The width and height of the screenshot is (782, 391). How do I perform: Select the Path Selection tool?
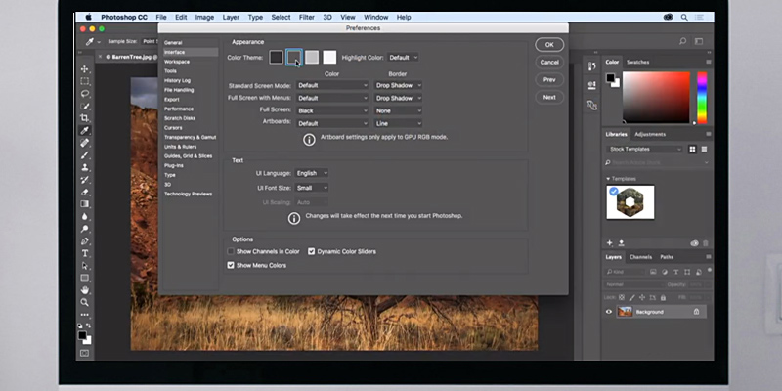point(85,266)
